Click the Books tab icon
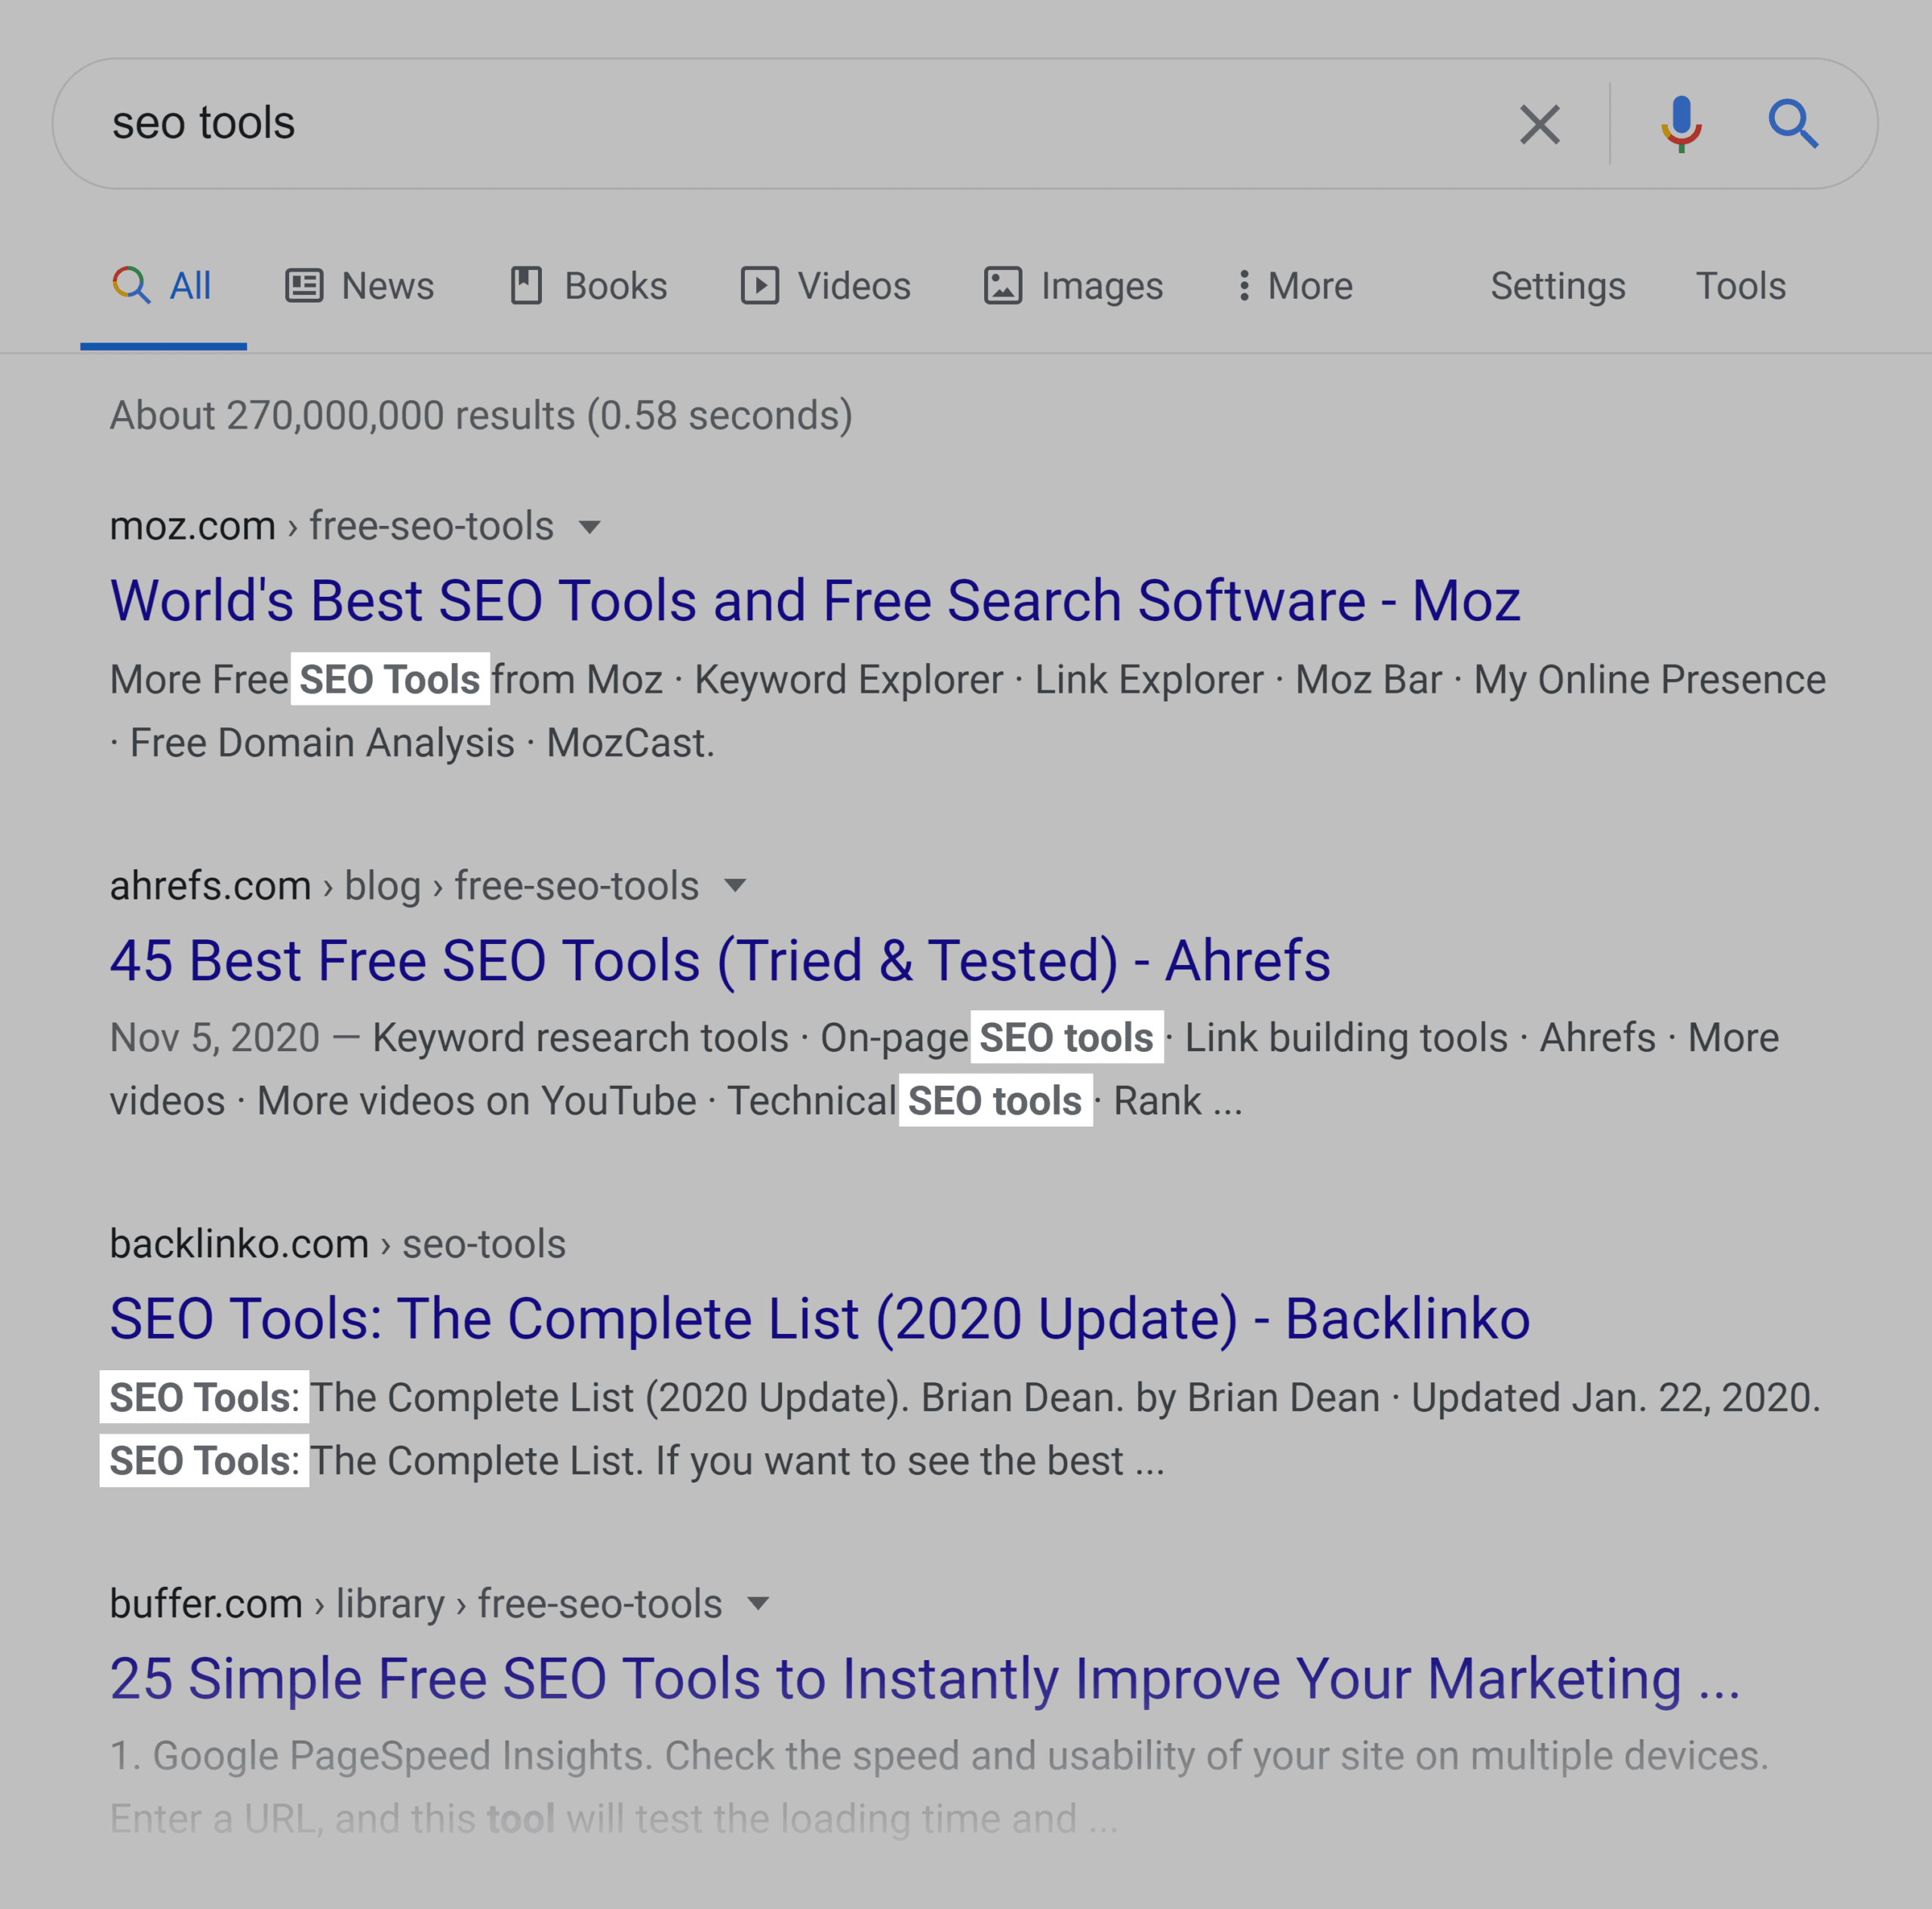1932x1909 pixels. (x=526, y=285)
